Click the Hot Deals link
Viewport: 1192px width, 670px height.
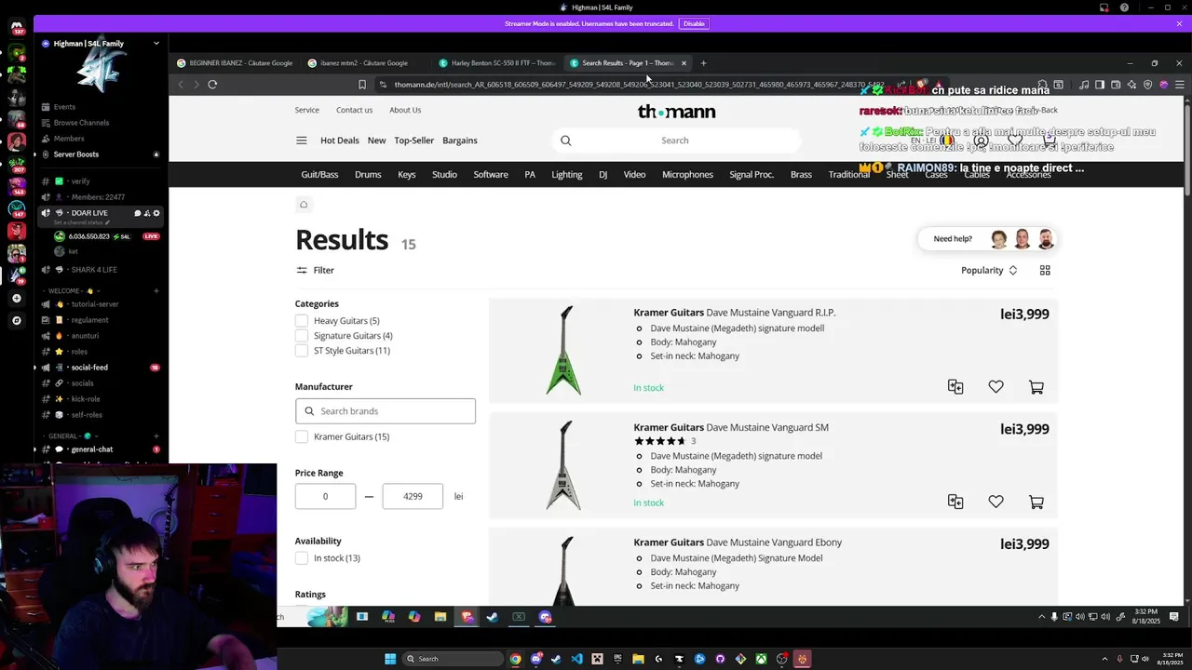340,141
